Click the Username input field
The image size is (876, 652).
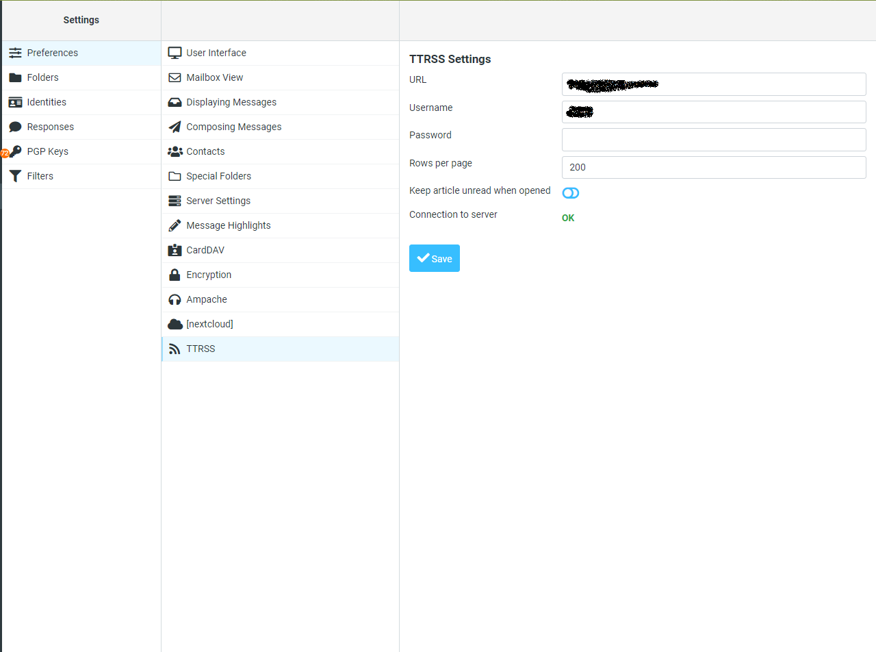pyautogui.click(x=714, y=112)
